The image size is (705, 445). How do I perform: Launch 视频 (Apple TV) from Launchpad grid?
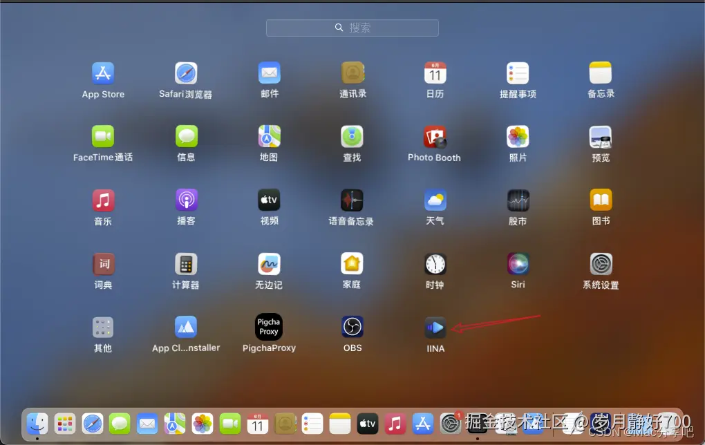coord(269,200)
